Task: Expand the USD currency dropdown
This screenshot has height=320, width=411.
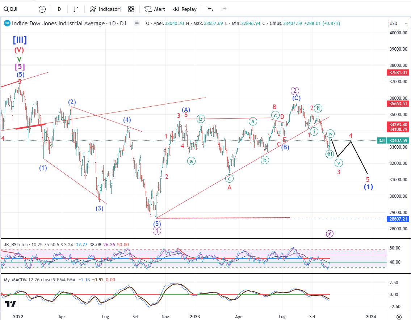Action: pos(398,23)
